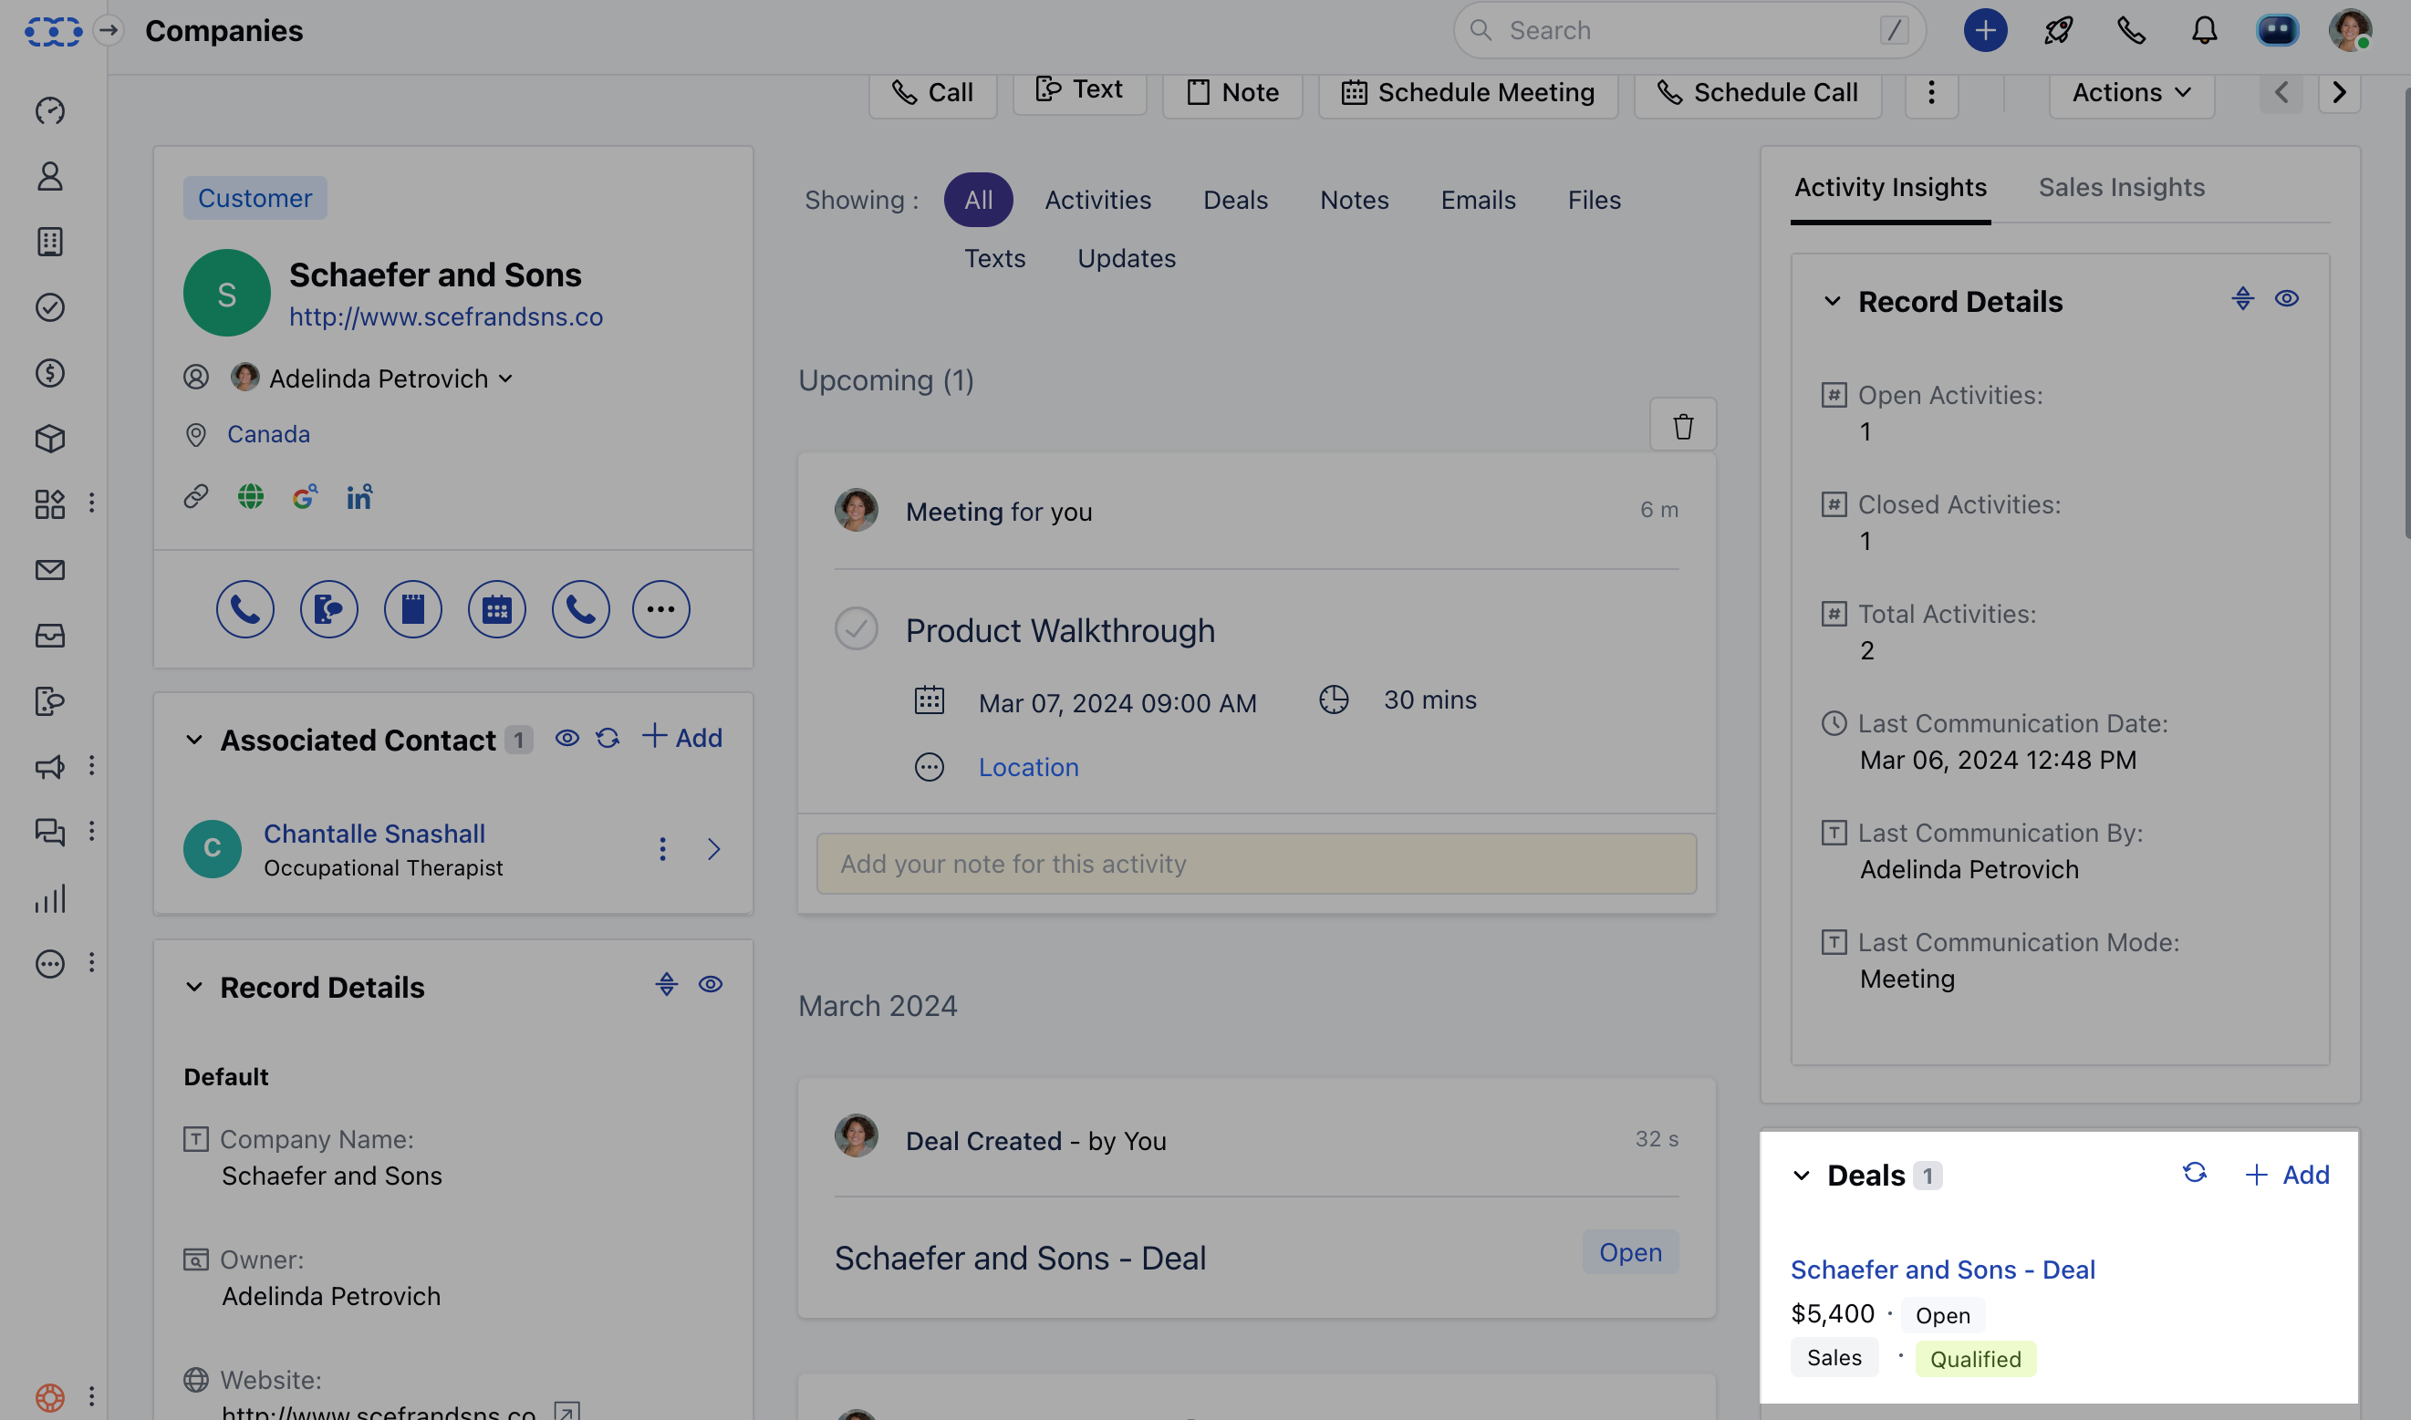
Task: Open Tasks checkmark icon in sidebar
Action: pyautogui.click(x=50, y=307)
